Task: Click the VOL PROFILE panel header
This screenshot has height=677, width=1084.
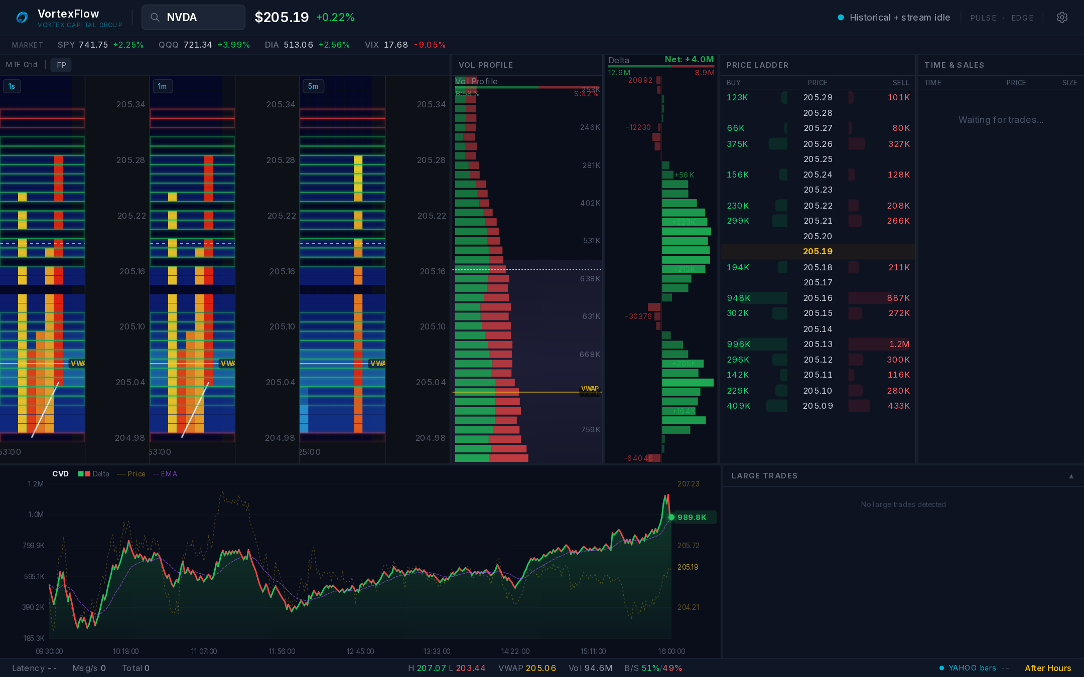Action: coord(485,65)
